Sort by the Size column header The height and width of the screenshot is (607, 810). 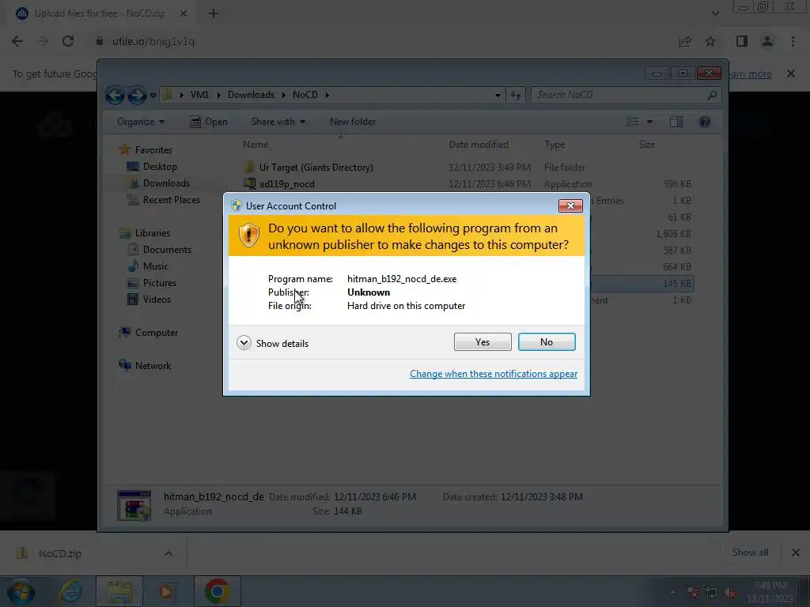[647, 145]
